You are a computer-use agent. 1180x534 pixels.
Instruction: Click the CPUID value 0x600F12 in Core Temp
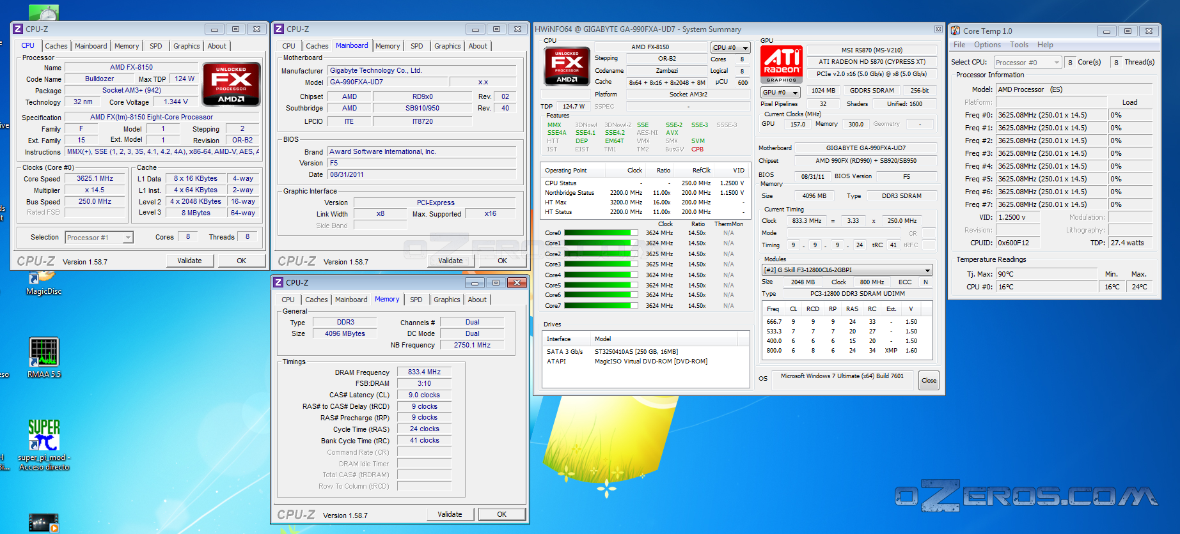point(1019,243)
